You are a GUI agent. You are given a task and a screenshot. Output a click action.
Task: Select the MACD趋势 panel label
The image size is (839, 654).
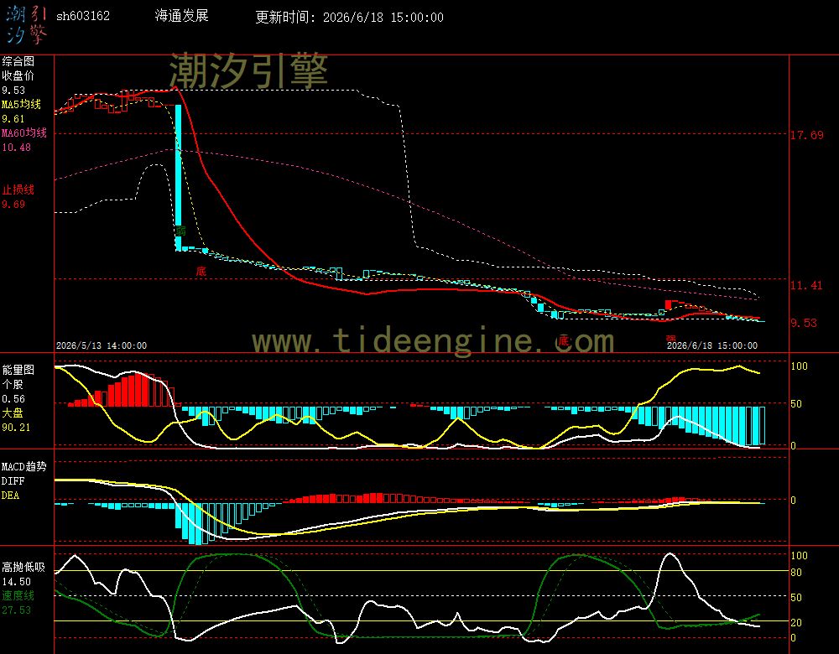24,466
